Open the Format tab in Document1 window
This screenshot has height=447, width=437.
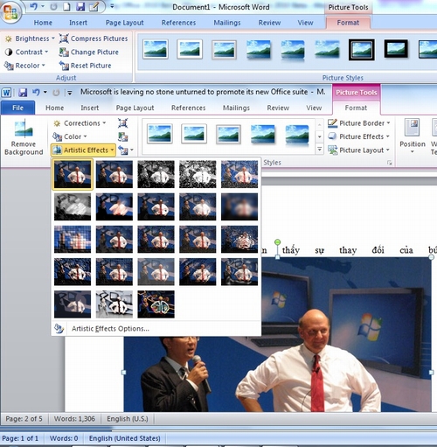point(348,23)
